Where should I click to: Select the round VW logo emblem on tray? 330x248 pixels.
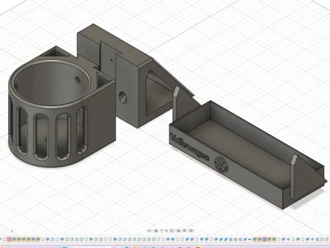(x=221, y=165)
